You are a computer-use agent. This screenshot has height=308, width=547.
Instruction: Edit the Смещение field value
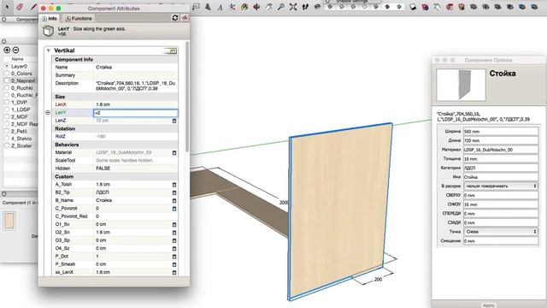click(x=501, y=240)
